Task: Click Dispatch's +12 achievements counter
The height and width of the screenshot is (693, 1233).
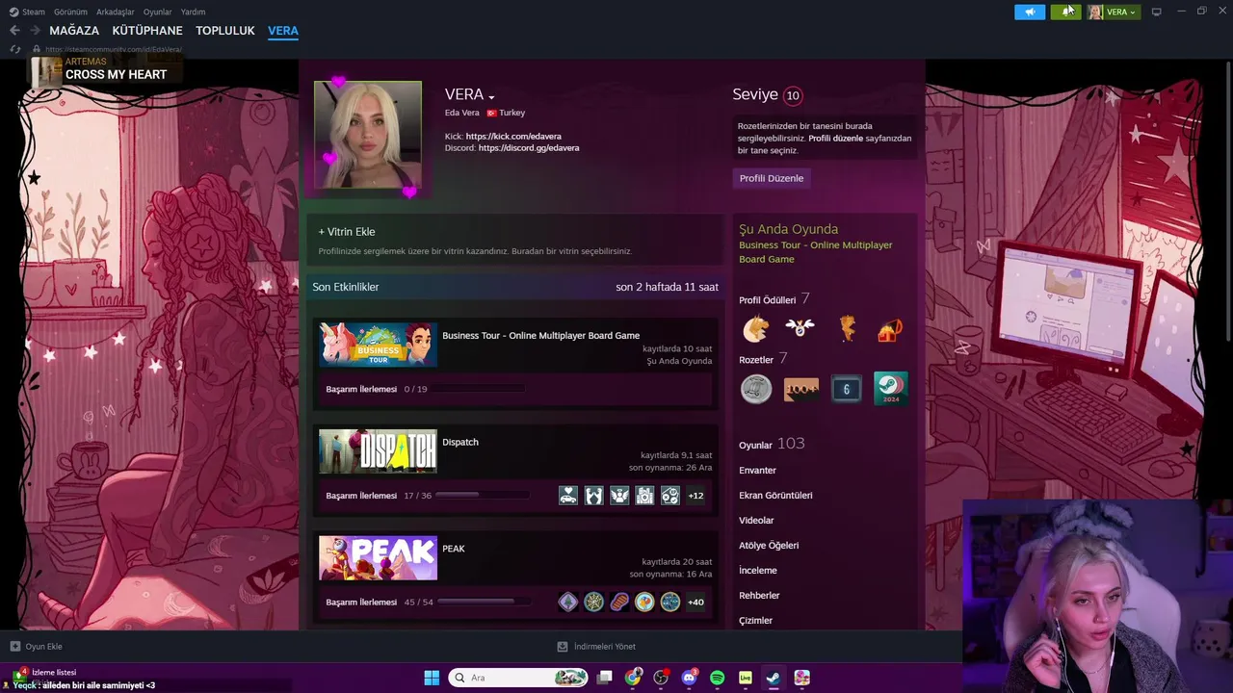Action: 695,496
